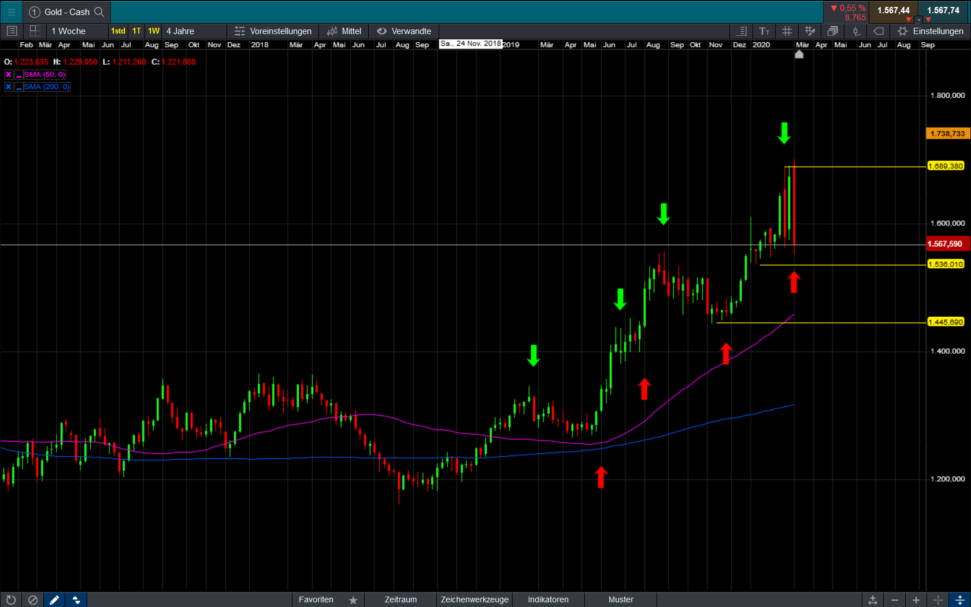Zoom in using the plus icon
Viewport: 971px width, 607px height.
click(916, 600)
